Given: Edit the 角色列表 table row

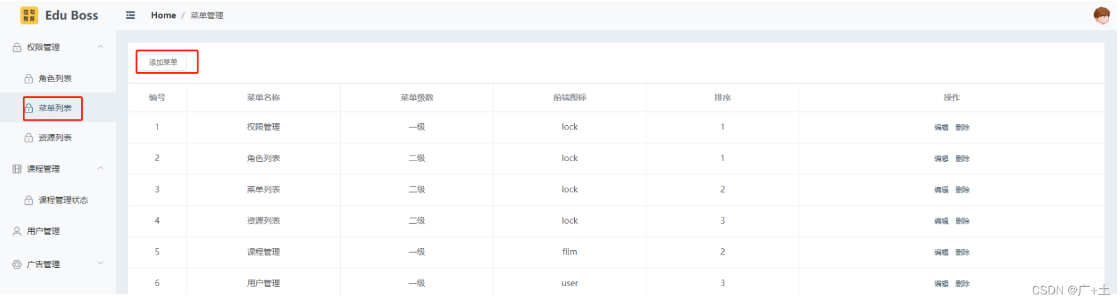Looking at the screenshot, I should 941,159.
